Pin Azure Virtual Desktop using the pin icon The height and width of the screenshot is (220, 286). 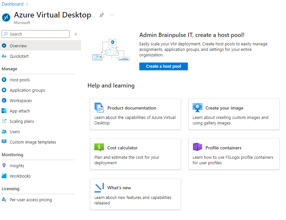101,15
